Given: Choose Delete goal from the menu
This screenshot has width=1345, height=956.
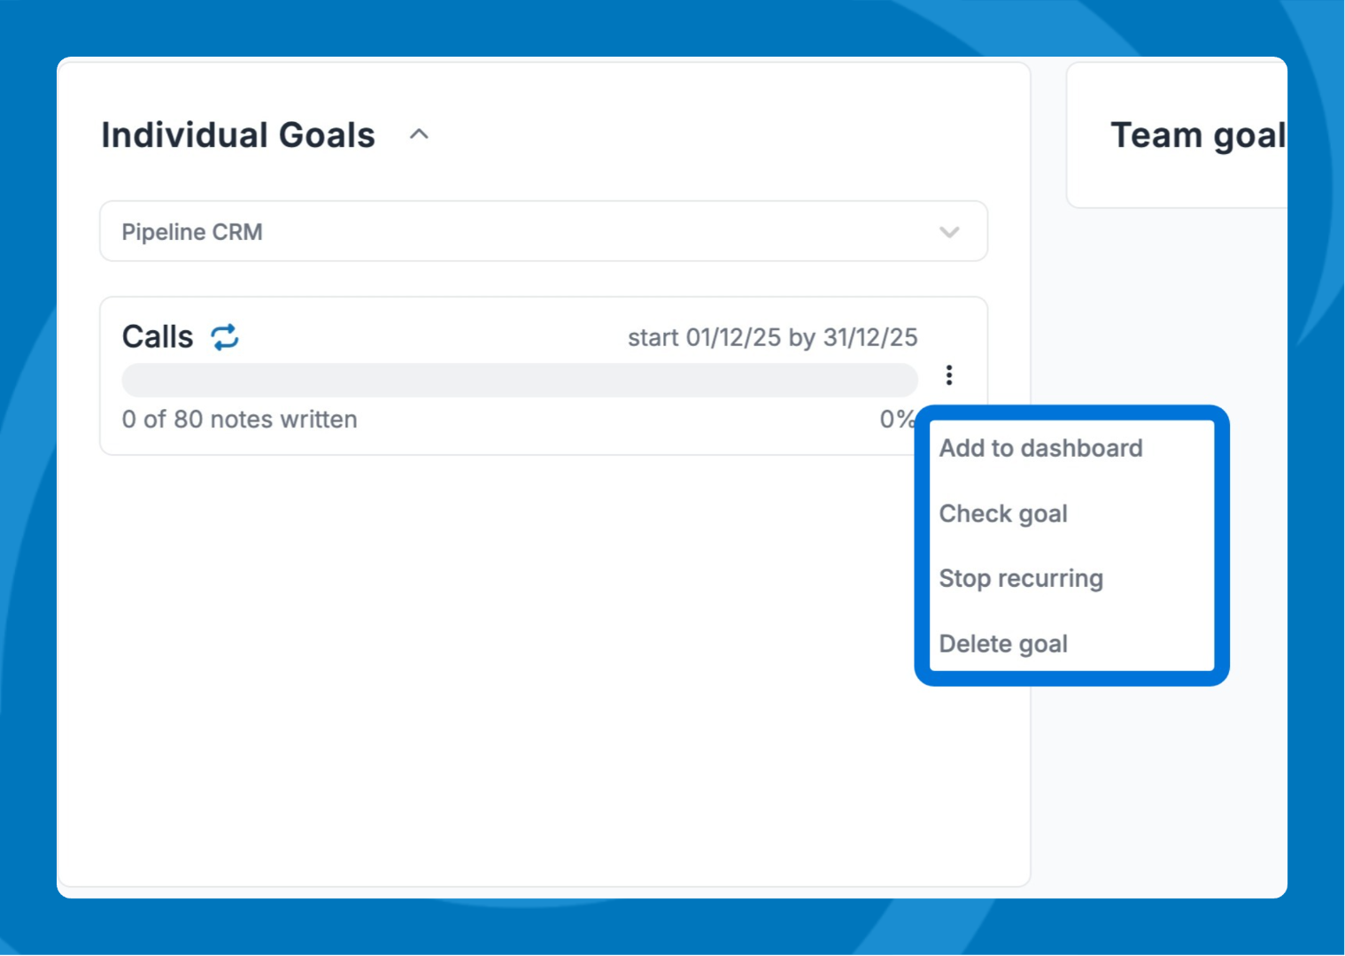Looking at the screenshot, I should pos(1003,644).
